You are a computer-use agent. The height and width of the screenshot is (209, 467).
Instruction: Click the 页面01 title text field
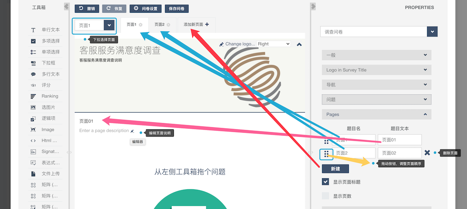pos(400,140)
